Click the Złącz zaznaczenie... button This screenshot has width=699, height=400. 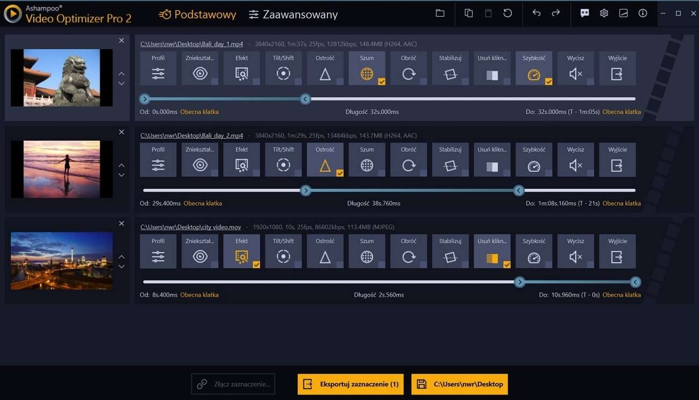tap(233, 384)
